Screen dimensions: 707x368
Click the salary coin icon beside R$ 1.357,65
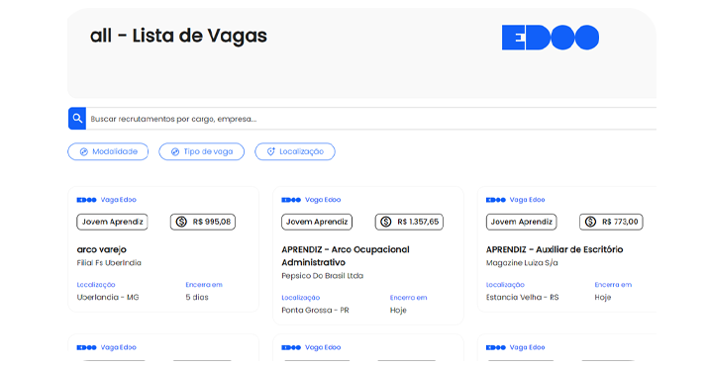[386, 222]
